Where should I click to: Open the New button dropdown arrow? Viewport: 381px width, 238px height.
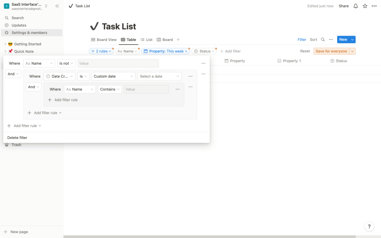[352, 40]
